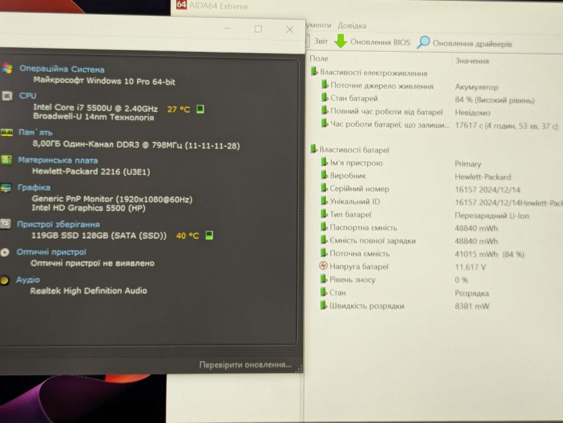Screen dimensions: 563x423
Task: Open Оновлення драйверів in AIDA64
Action: (472, 43)
